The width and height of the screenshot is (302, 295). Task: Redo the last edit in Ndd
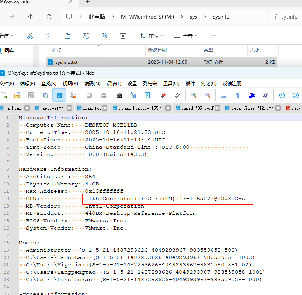[103, 95]
